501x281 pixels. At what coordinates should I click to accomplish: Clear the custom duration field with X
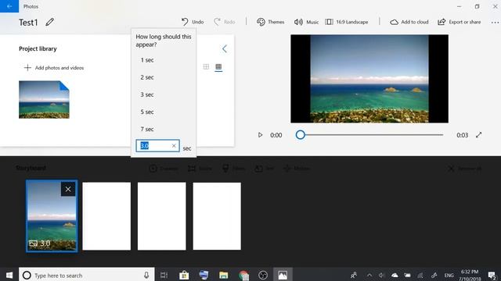click(x=174, y=146)
